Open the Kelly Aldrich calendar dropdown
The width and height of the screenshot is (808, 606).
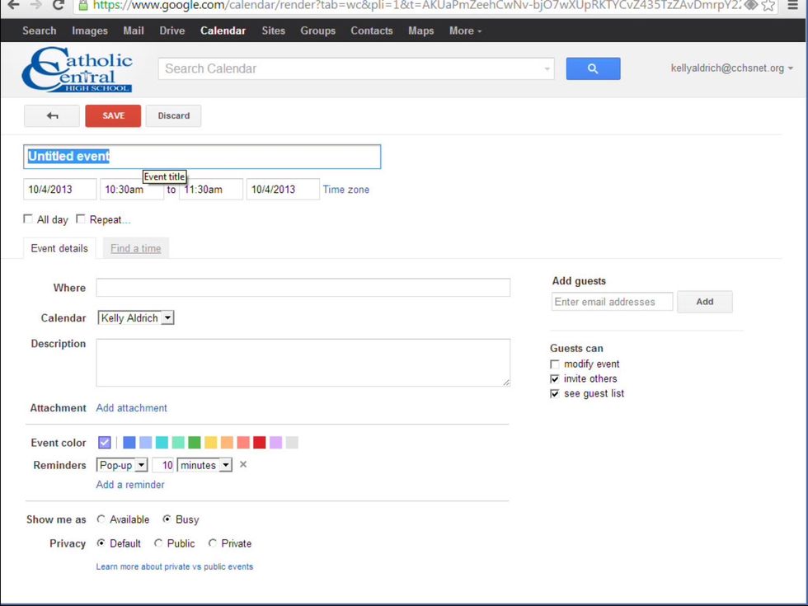click(136, 318)
